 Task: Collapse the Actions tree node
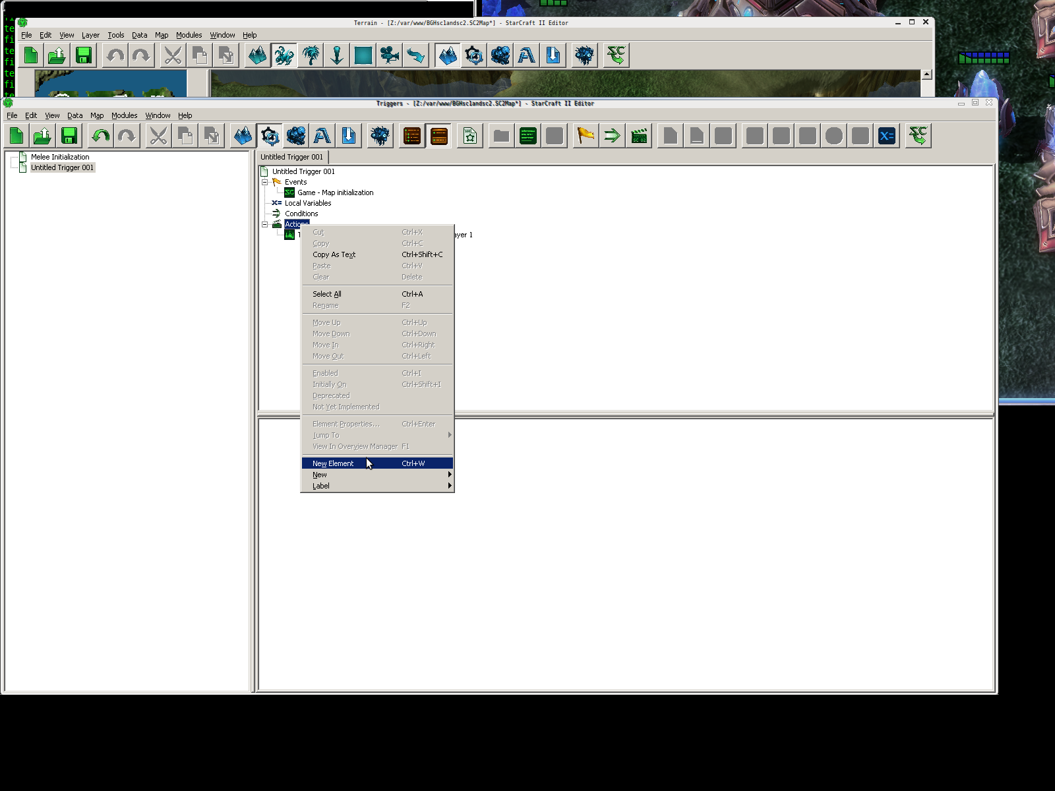point(265,224)
